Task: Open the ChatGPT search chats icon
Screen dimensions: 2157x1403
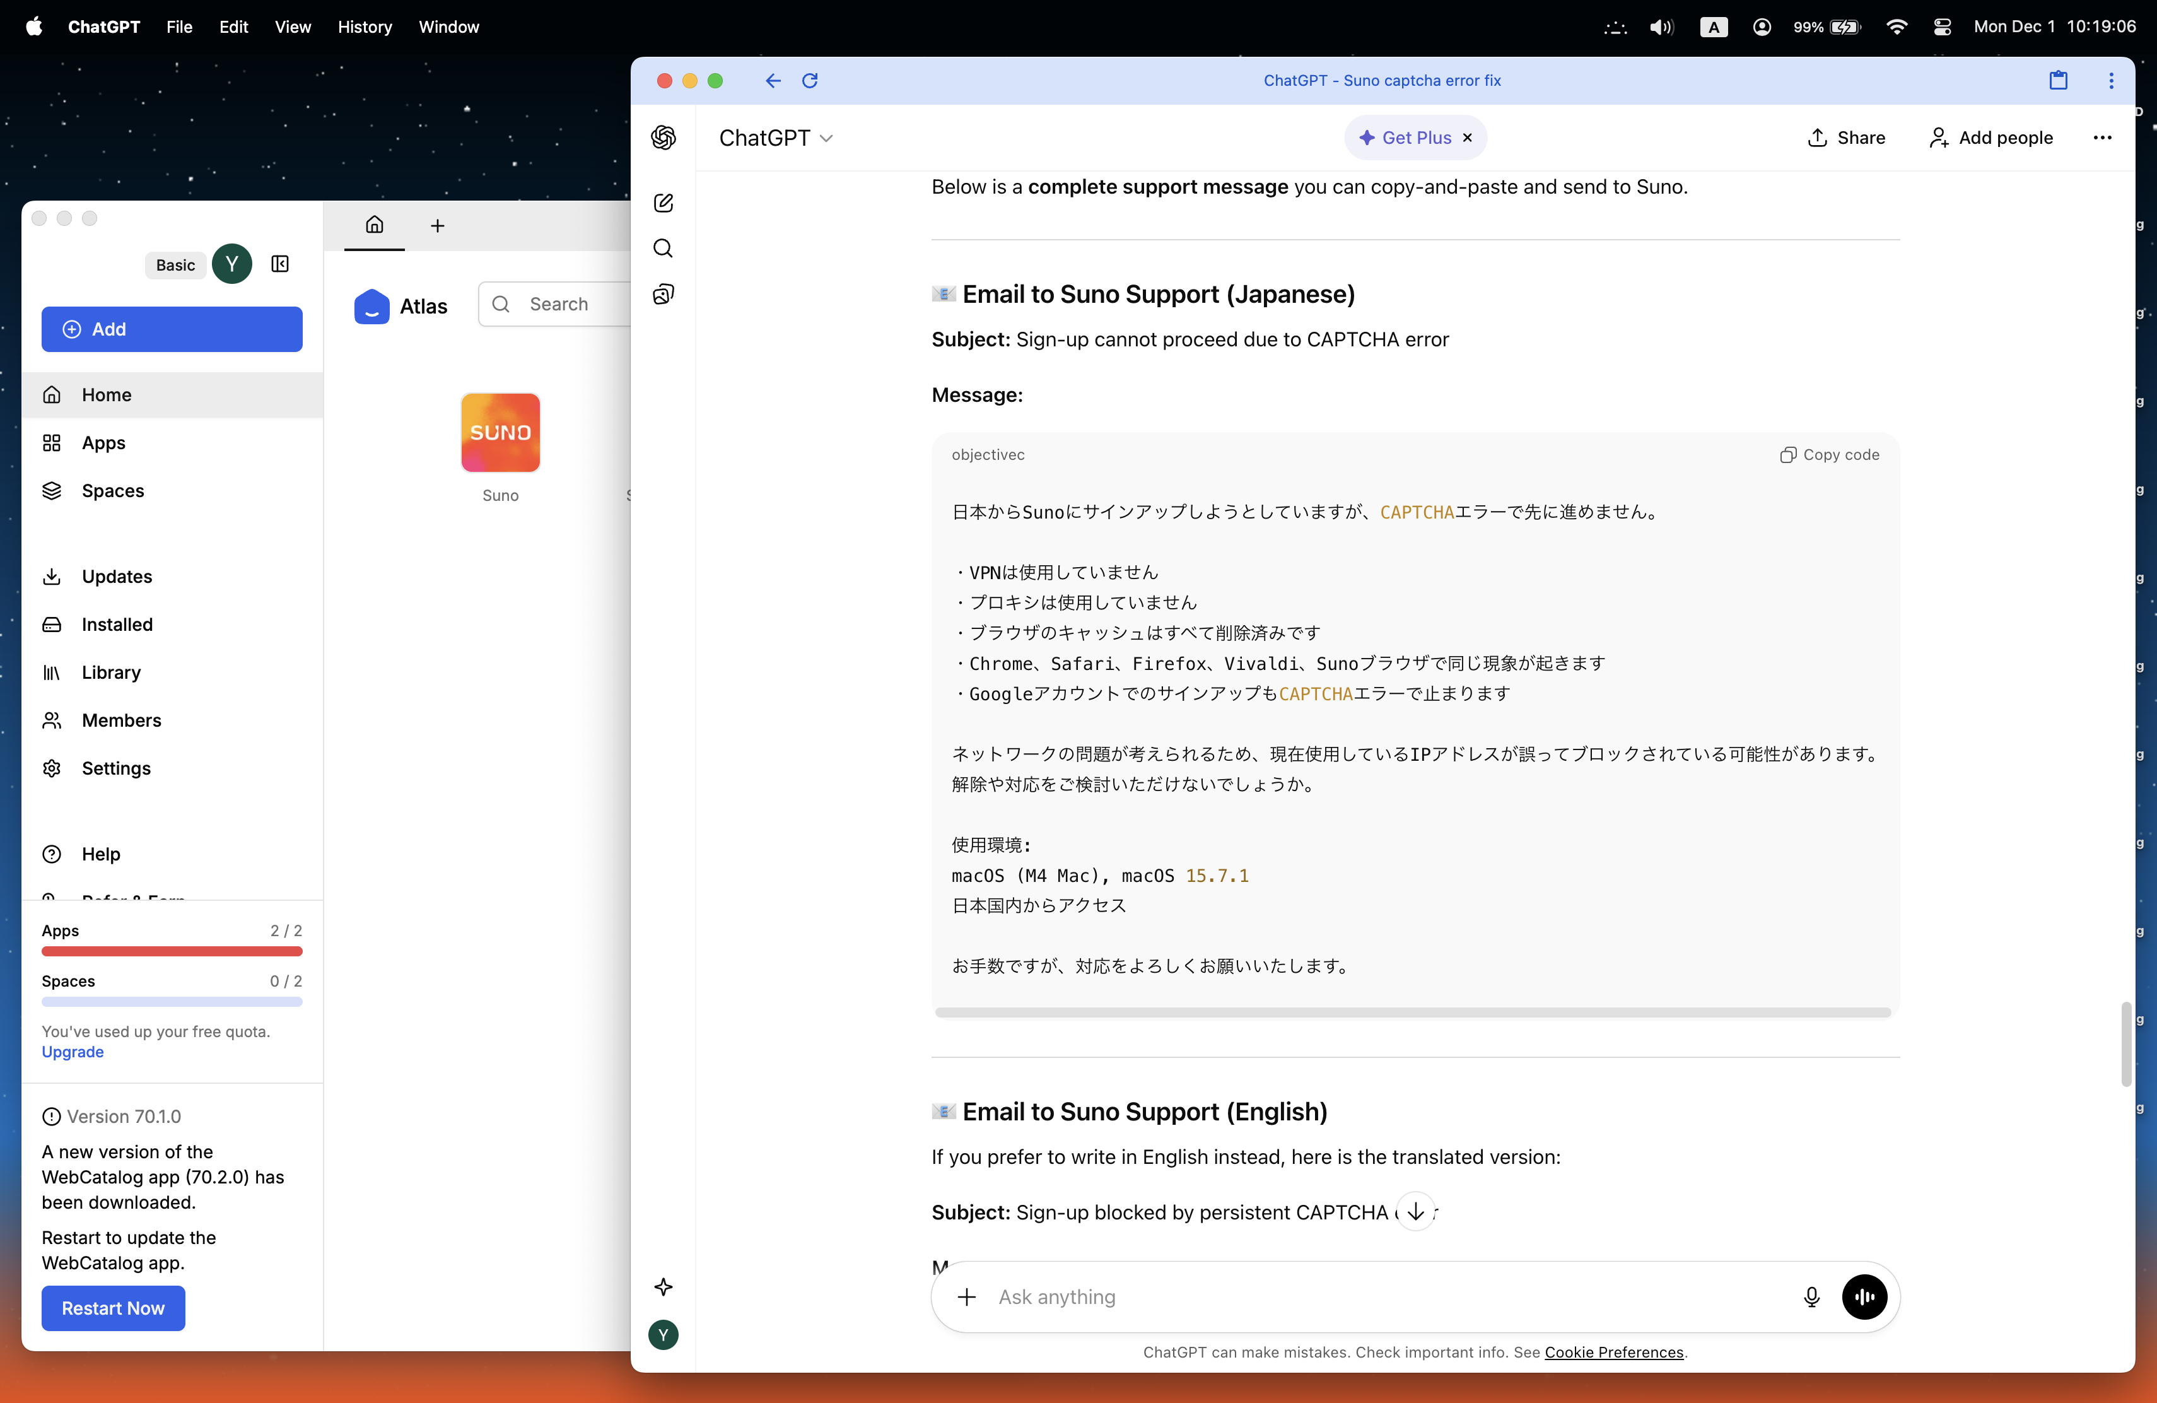Action: click(x=663, y=249)
